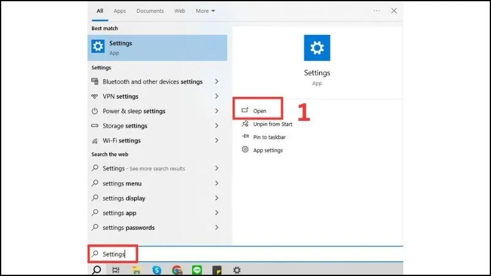Launch the LINE app from the taskbar
This screenshot has height=276, width=491.
coord(197,270)
